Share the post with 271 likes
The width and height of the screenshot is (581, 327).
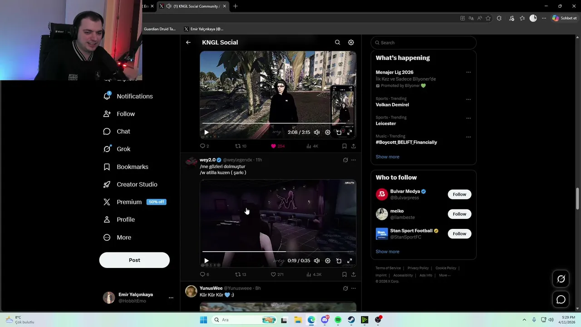tap(354, 274)
